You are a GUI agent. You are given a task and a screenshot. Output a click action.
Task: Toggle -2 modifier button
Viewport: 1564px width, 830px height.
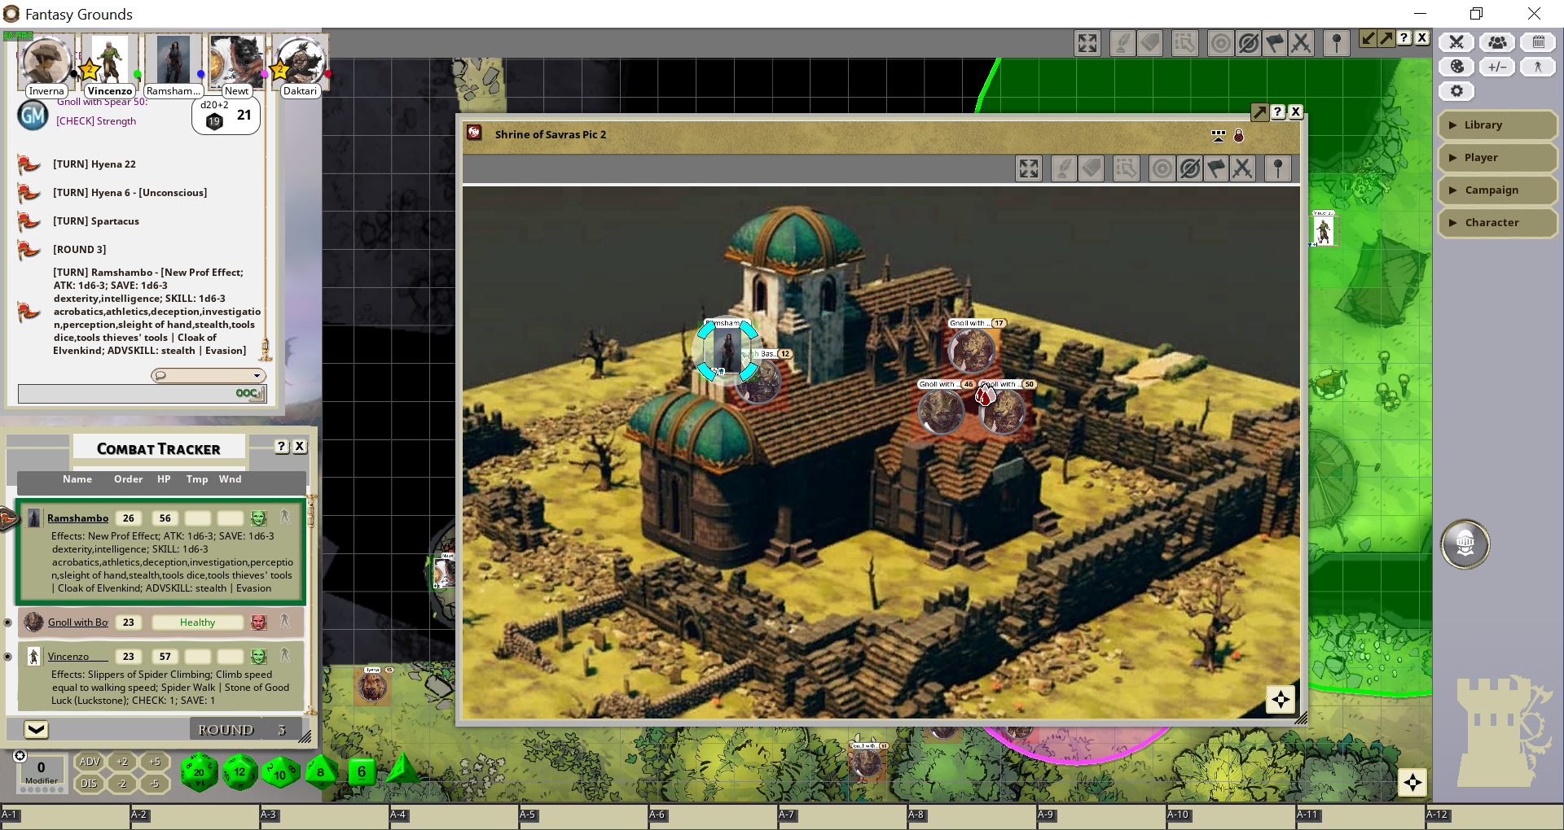(x=122, y=784)
